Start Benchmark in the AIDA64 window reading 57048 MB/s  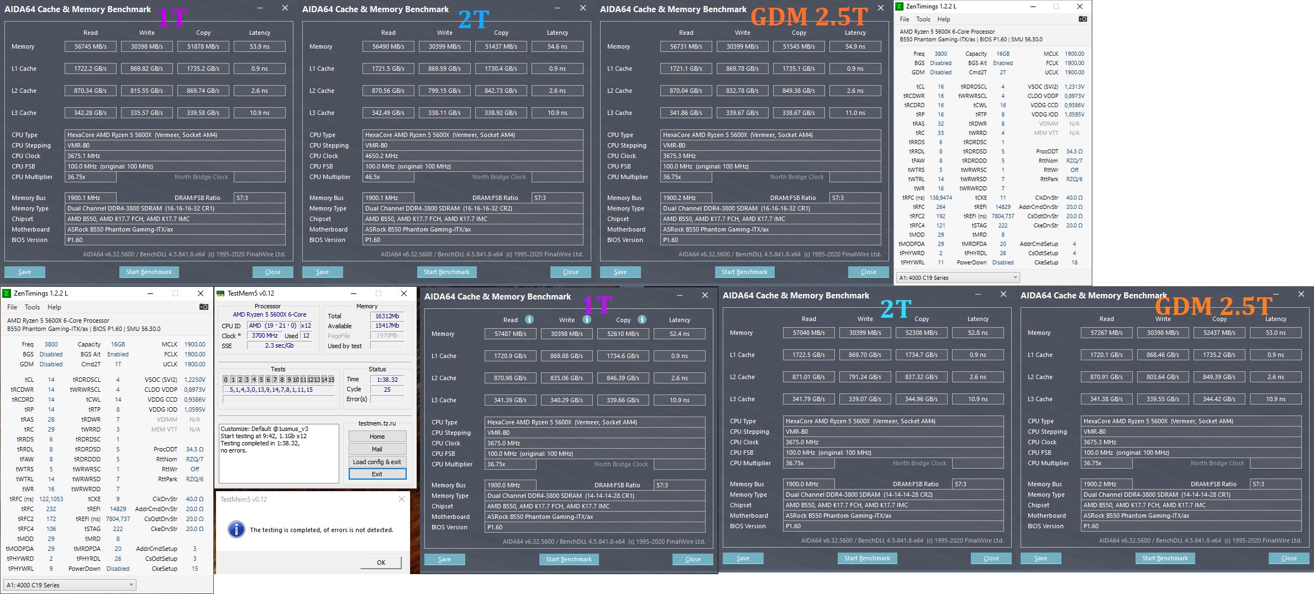867,558
